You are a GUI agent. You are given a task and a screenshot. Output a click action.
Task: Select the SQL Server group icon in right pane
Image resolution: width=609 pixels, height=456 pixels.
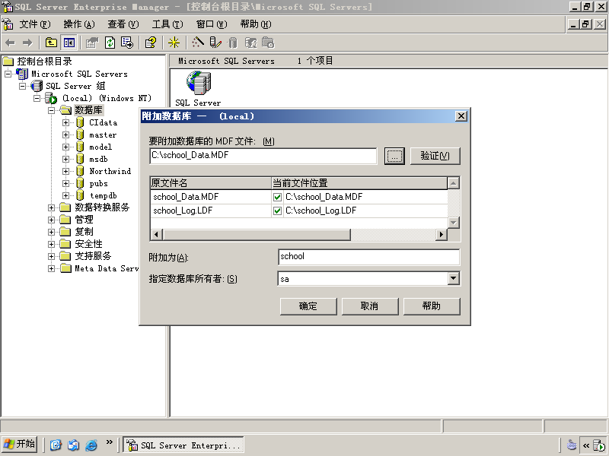[x=199, y=83]
